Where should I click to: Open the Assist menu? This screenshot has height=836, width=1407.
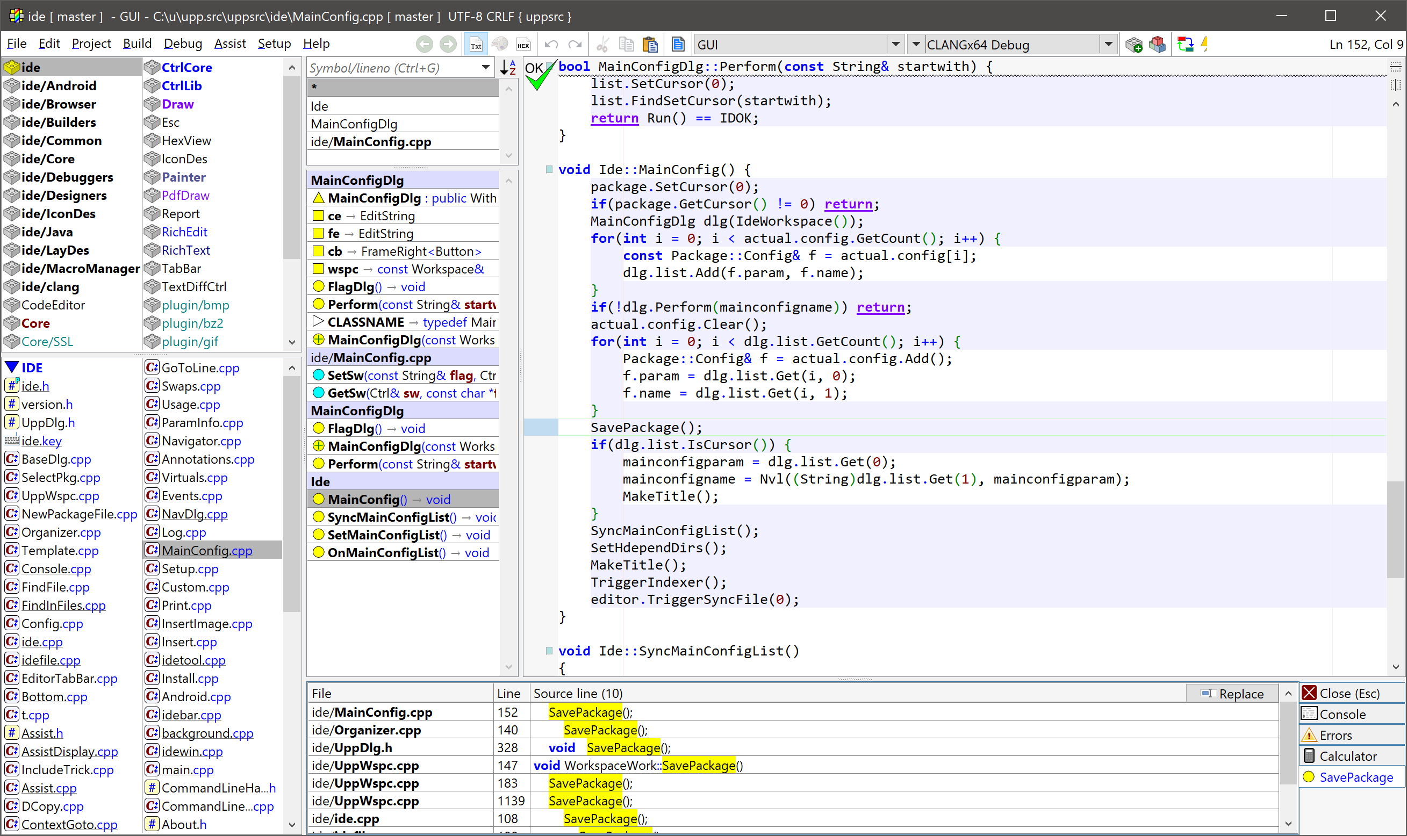pos(230,44)
